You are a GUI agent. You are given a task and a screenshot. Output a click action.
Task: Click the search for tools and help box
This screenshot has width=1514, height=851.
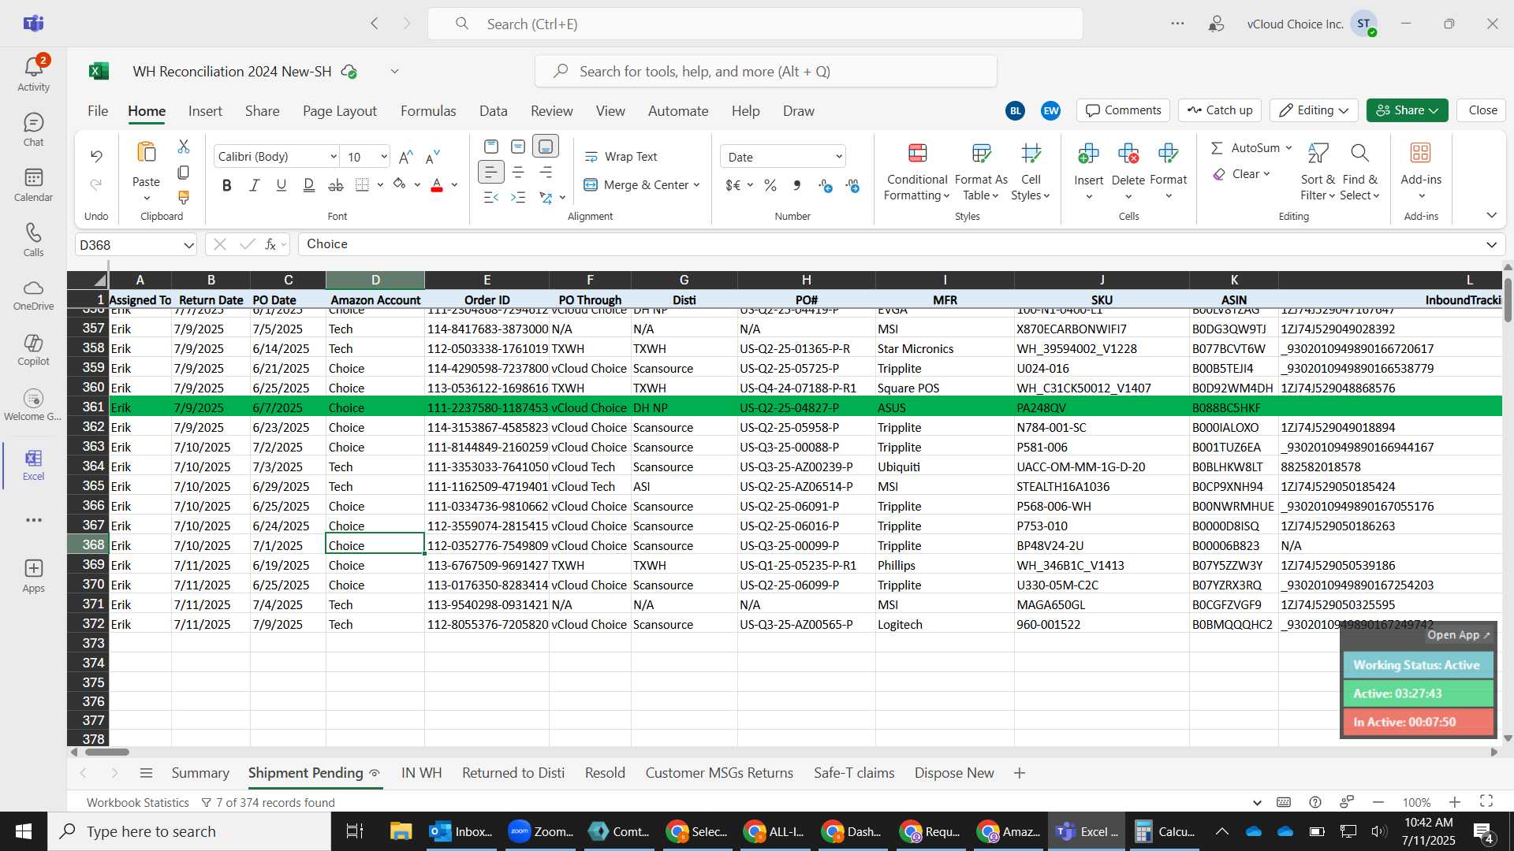(x=766, y=72)
